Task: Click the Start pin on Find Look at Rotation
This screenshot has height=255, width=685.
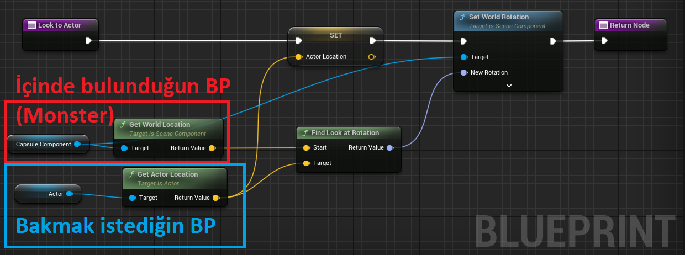Action: click(x=307, y=147)
